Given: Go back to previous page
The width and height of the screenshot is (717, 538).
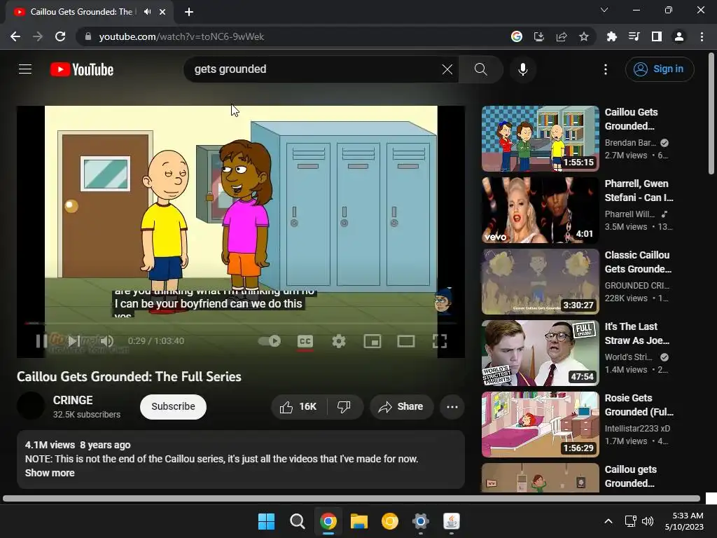Looking at the screenshot, I should click(x=15, y=36).
